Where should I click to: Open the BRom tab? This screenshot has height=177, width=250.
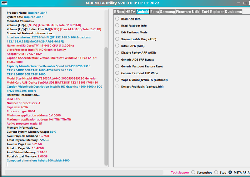tap(119, 12)
